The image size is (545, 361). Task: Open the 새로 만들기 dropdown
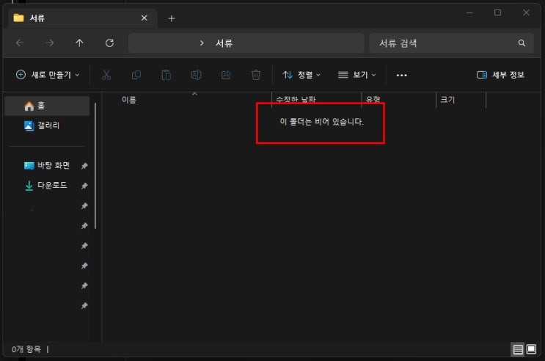(48, 75)
